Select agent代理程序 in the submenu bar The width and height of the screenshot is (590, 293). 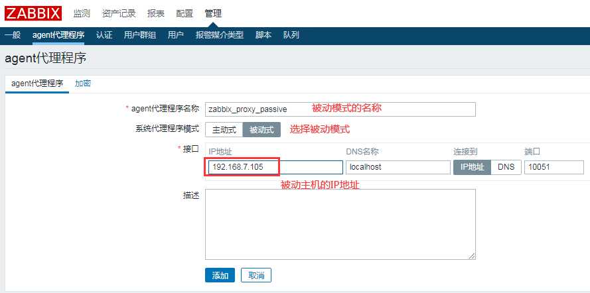[58, 35]
